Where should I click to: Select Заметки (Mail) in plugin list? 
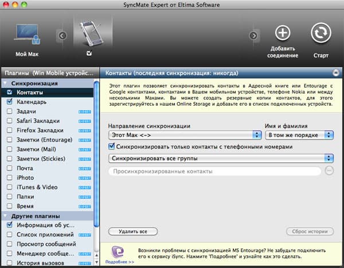coord(36,149)
